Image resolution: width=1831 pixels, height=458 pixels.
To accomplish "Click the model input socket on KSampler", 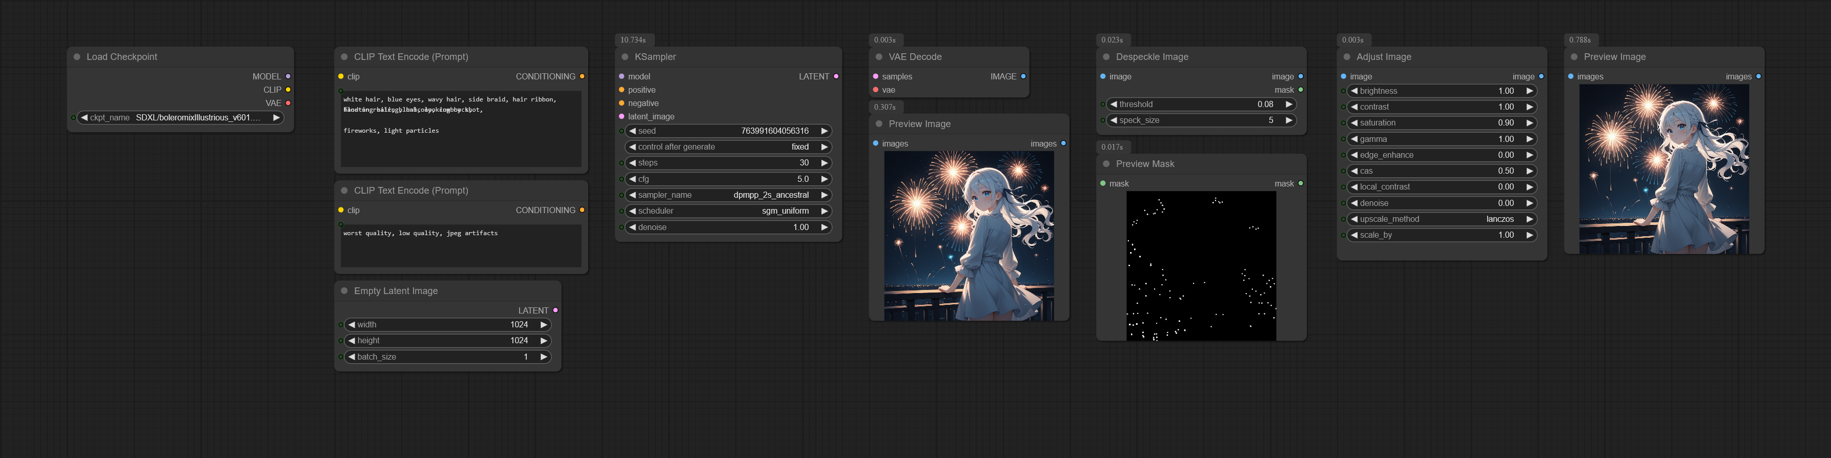I will (x=621, y=76).
